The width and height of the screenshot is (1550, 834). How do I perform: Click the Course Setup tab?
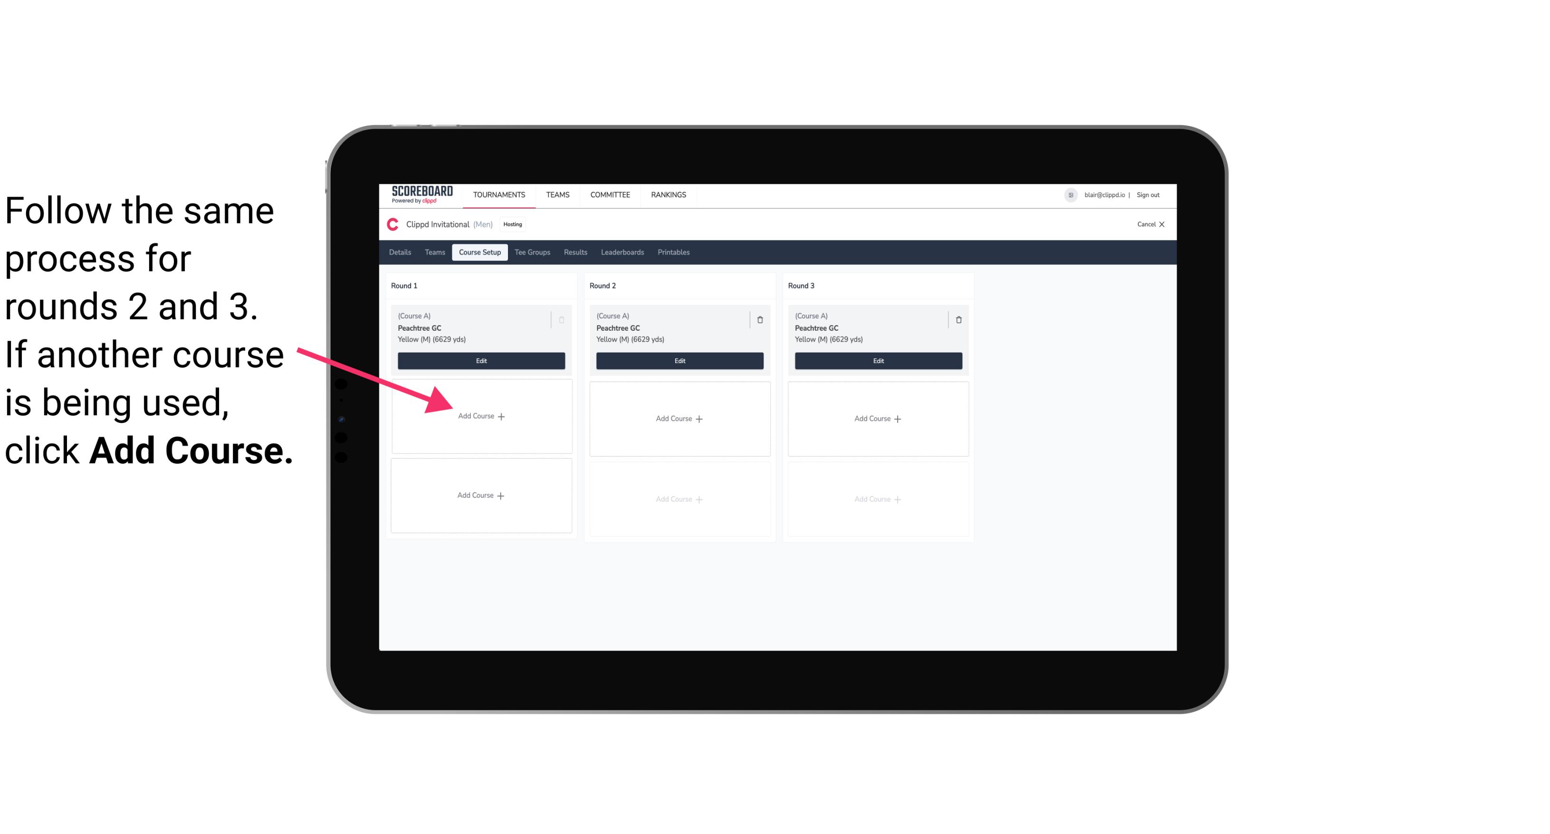pyautogui.click(x=479, y=252)
